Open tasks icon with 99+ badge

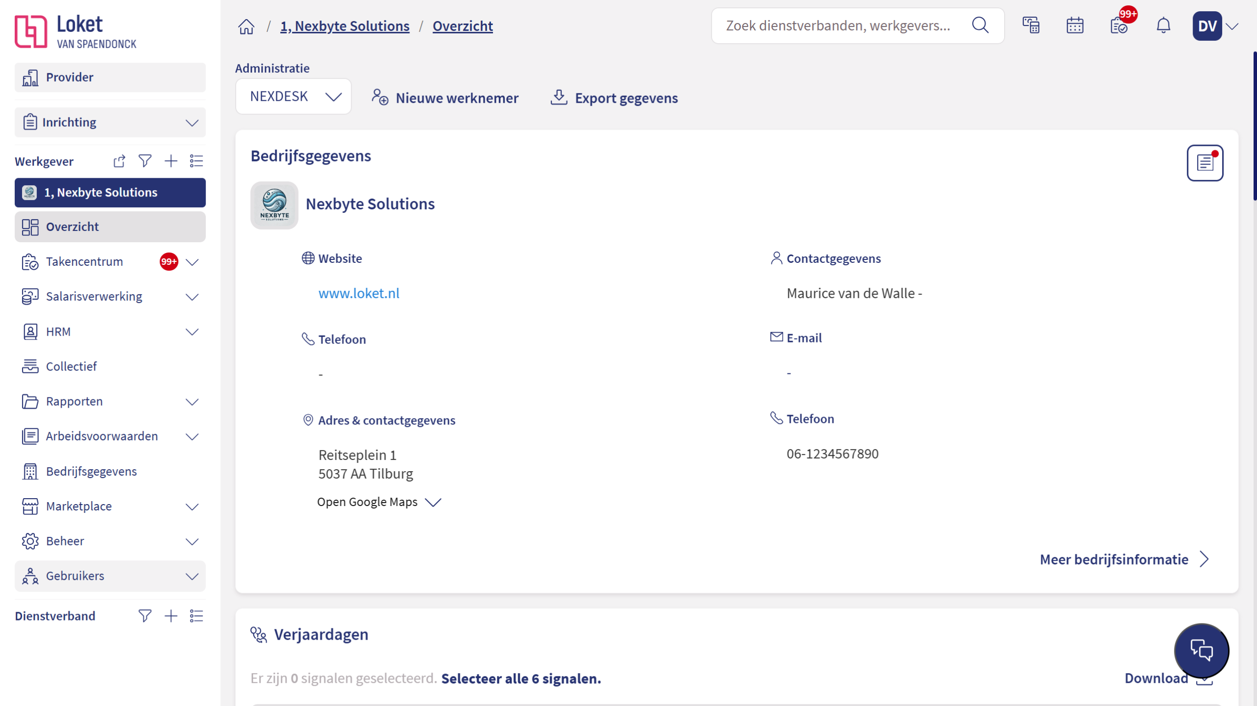coord(1119,26)
